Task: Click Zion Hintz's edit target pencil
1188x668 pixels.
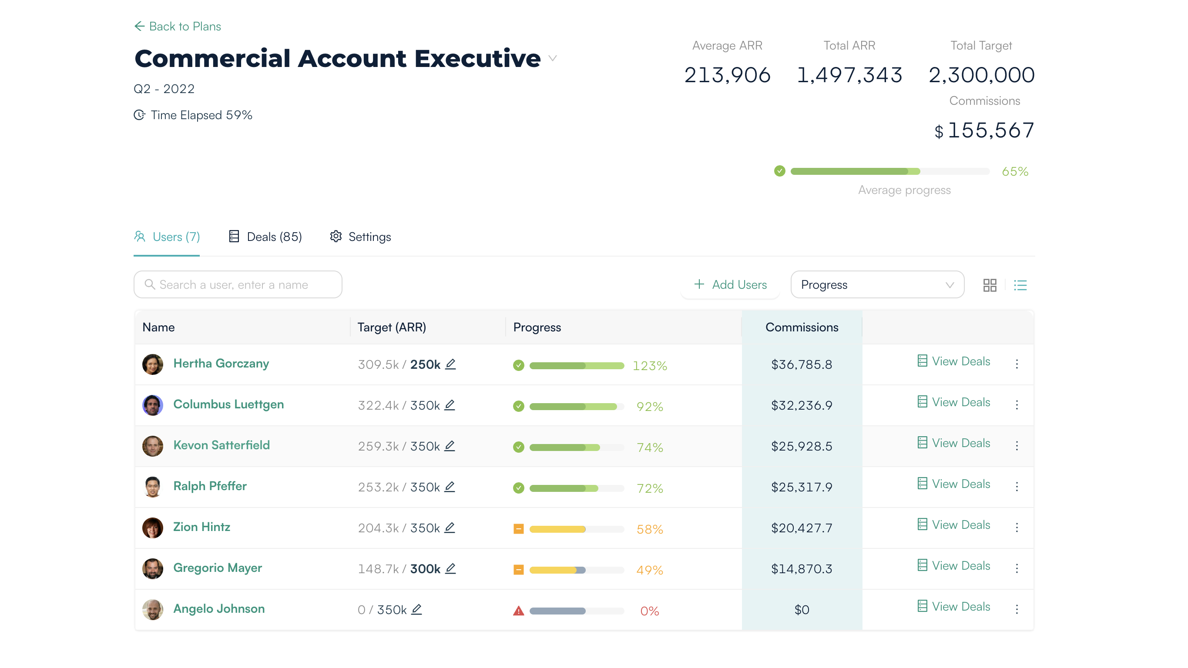Action: coord(450,528)
